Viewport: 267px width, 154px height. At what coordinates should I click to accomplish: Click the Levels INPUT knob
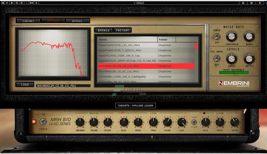(232, 59)
